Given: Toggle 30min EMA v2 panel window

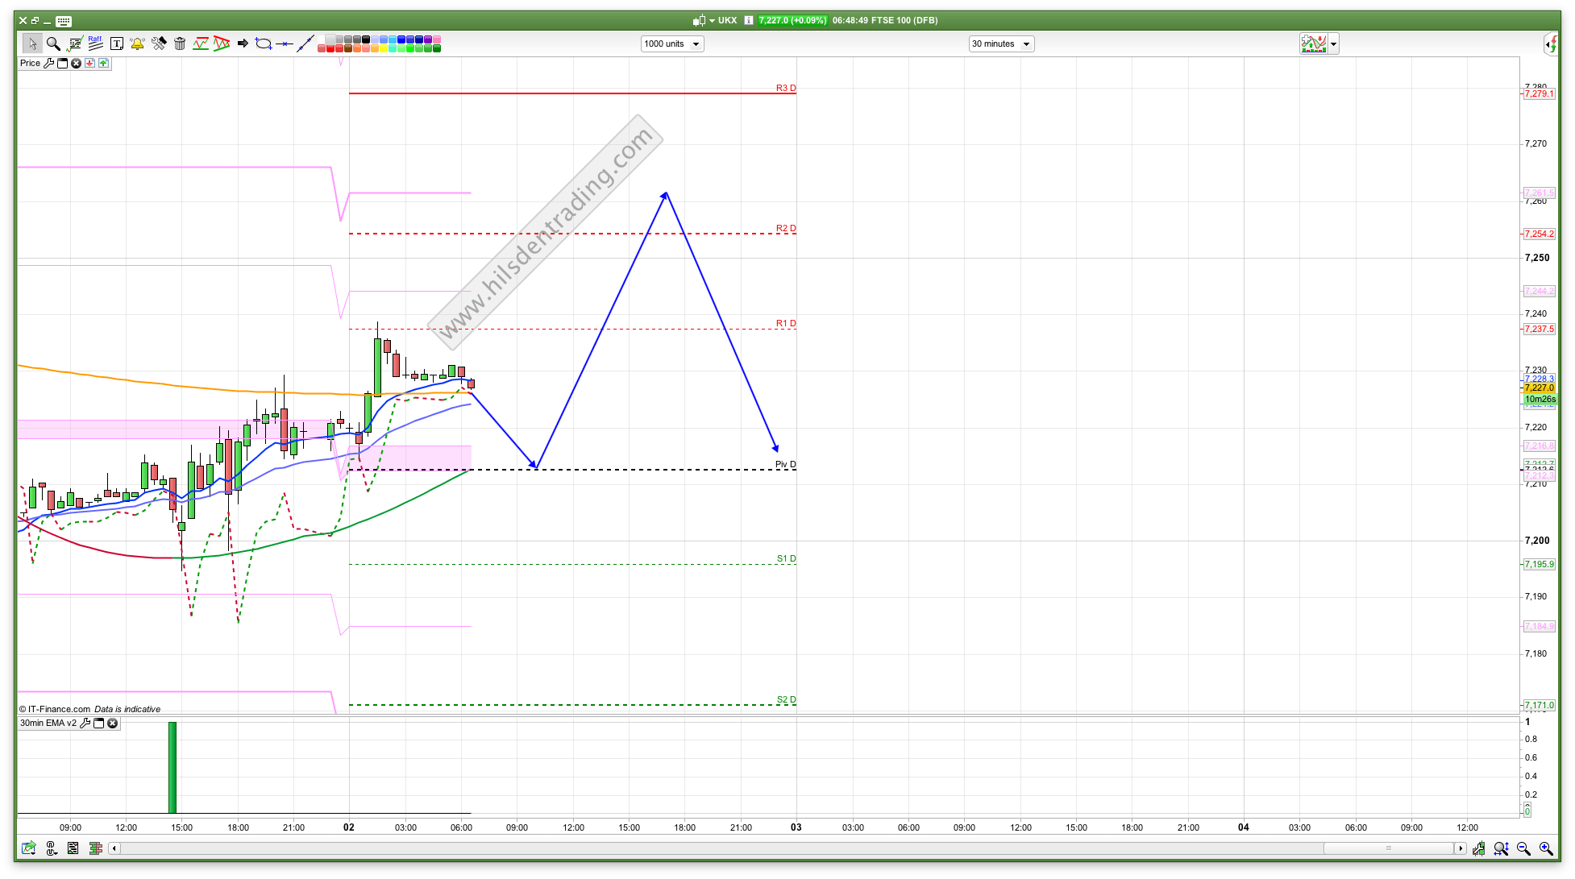Looking at the screenshot, I should 99,723.
